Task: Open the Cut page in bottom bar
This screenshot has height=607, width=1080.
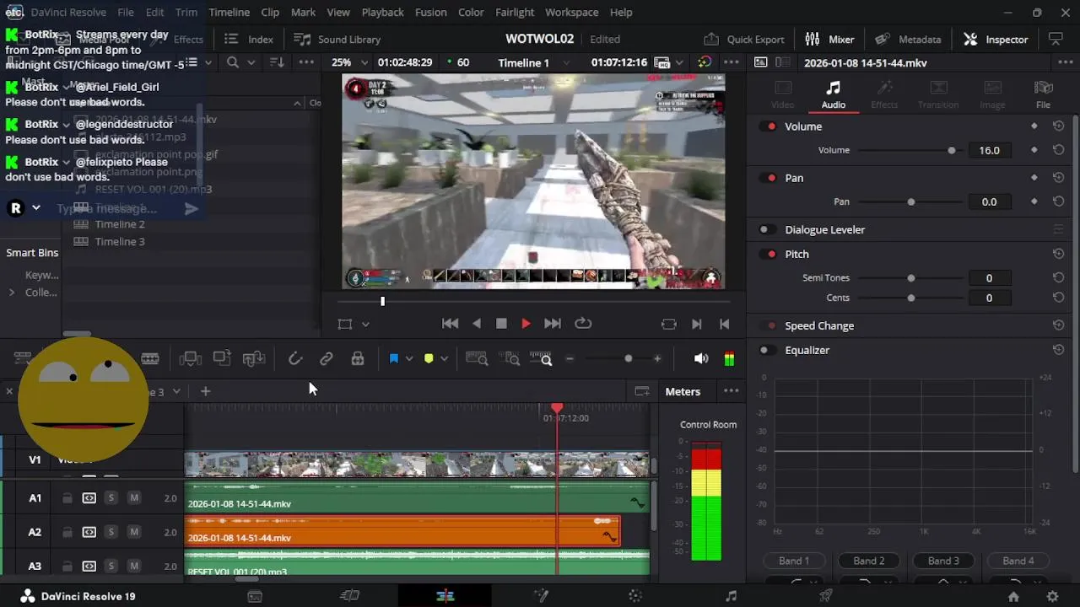Action: pos(349,596)
